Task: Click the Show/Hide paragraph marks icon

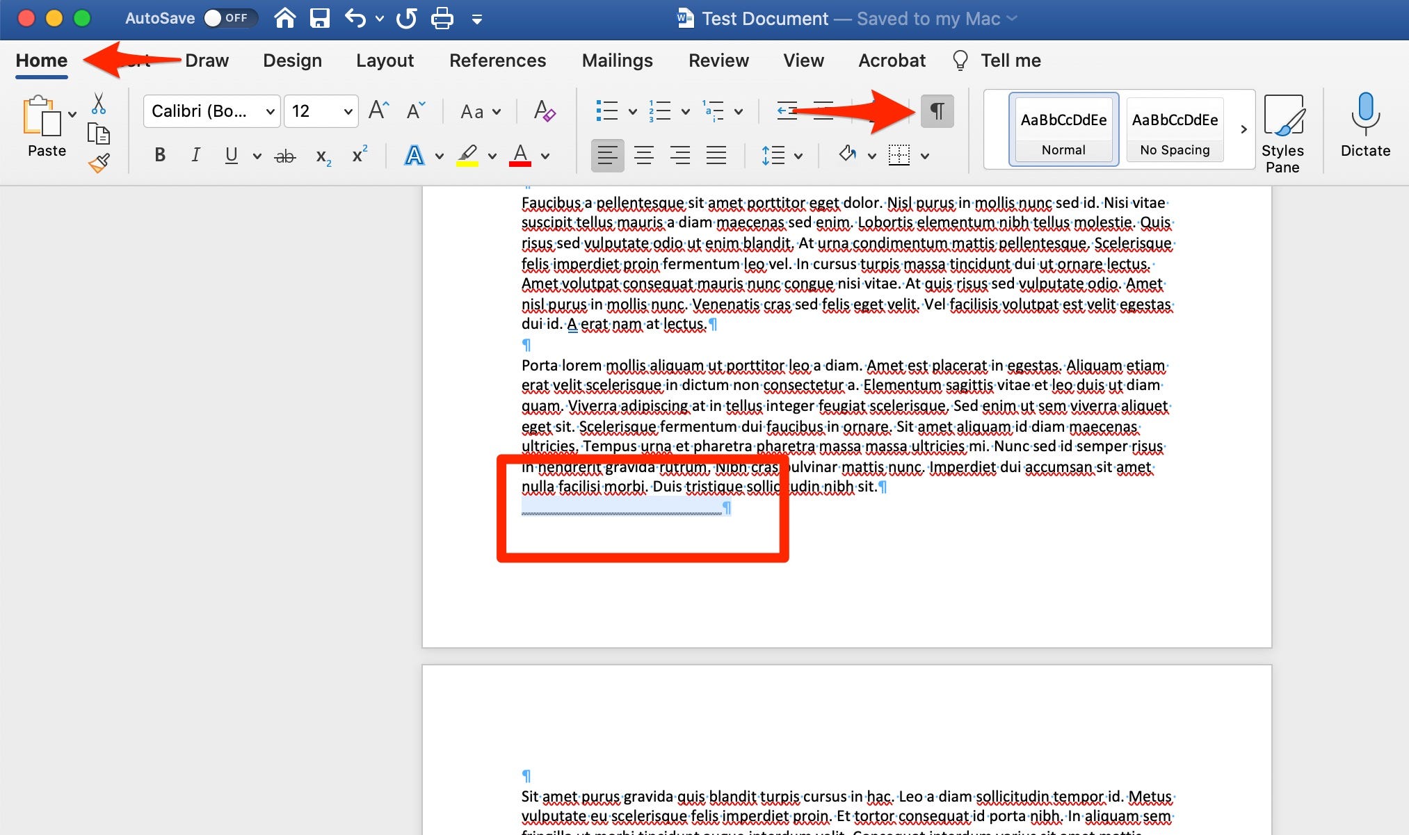Action: 937,111
